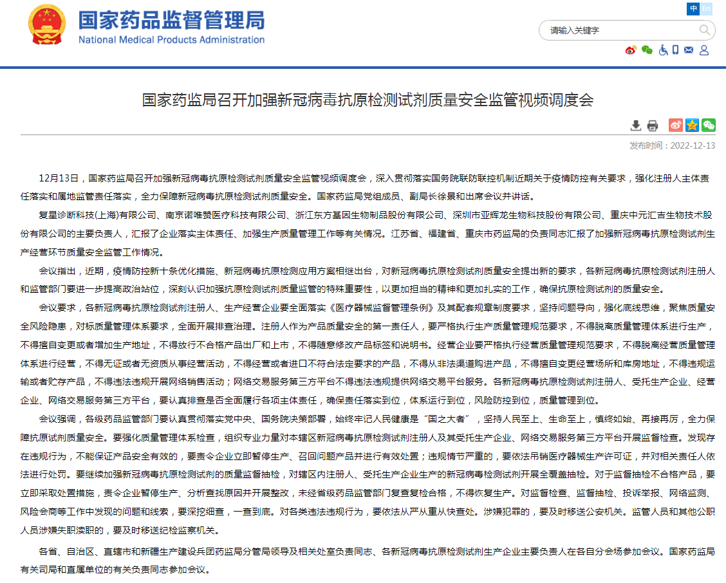Share to Weibo via red square button
726x583 pixels.
[676, 125]
